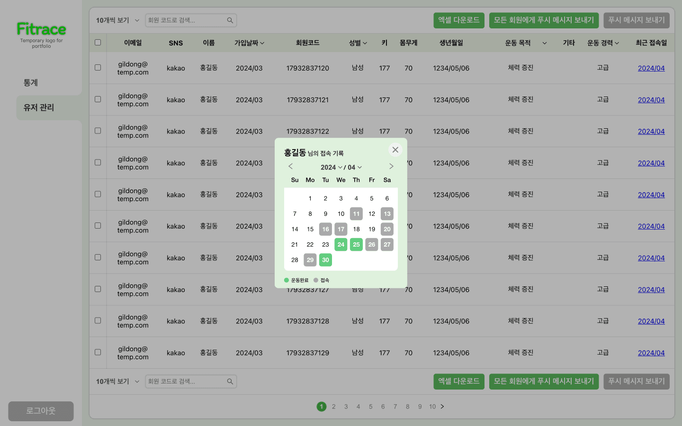Open the 04 month dropdown in calendar

(x=355, y=168)
